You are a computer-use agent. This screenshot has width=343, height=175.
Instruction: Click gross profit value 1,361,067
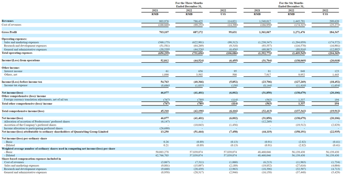pyautogui.click(x=265, y=32)
